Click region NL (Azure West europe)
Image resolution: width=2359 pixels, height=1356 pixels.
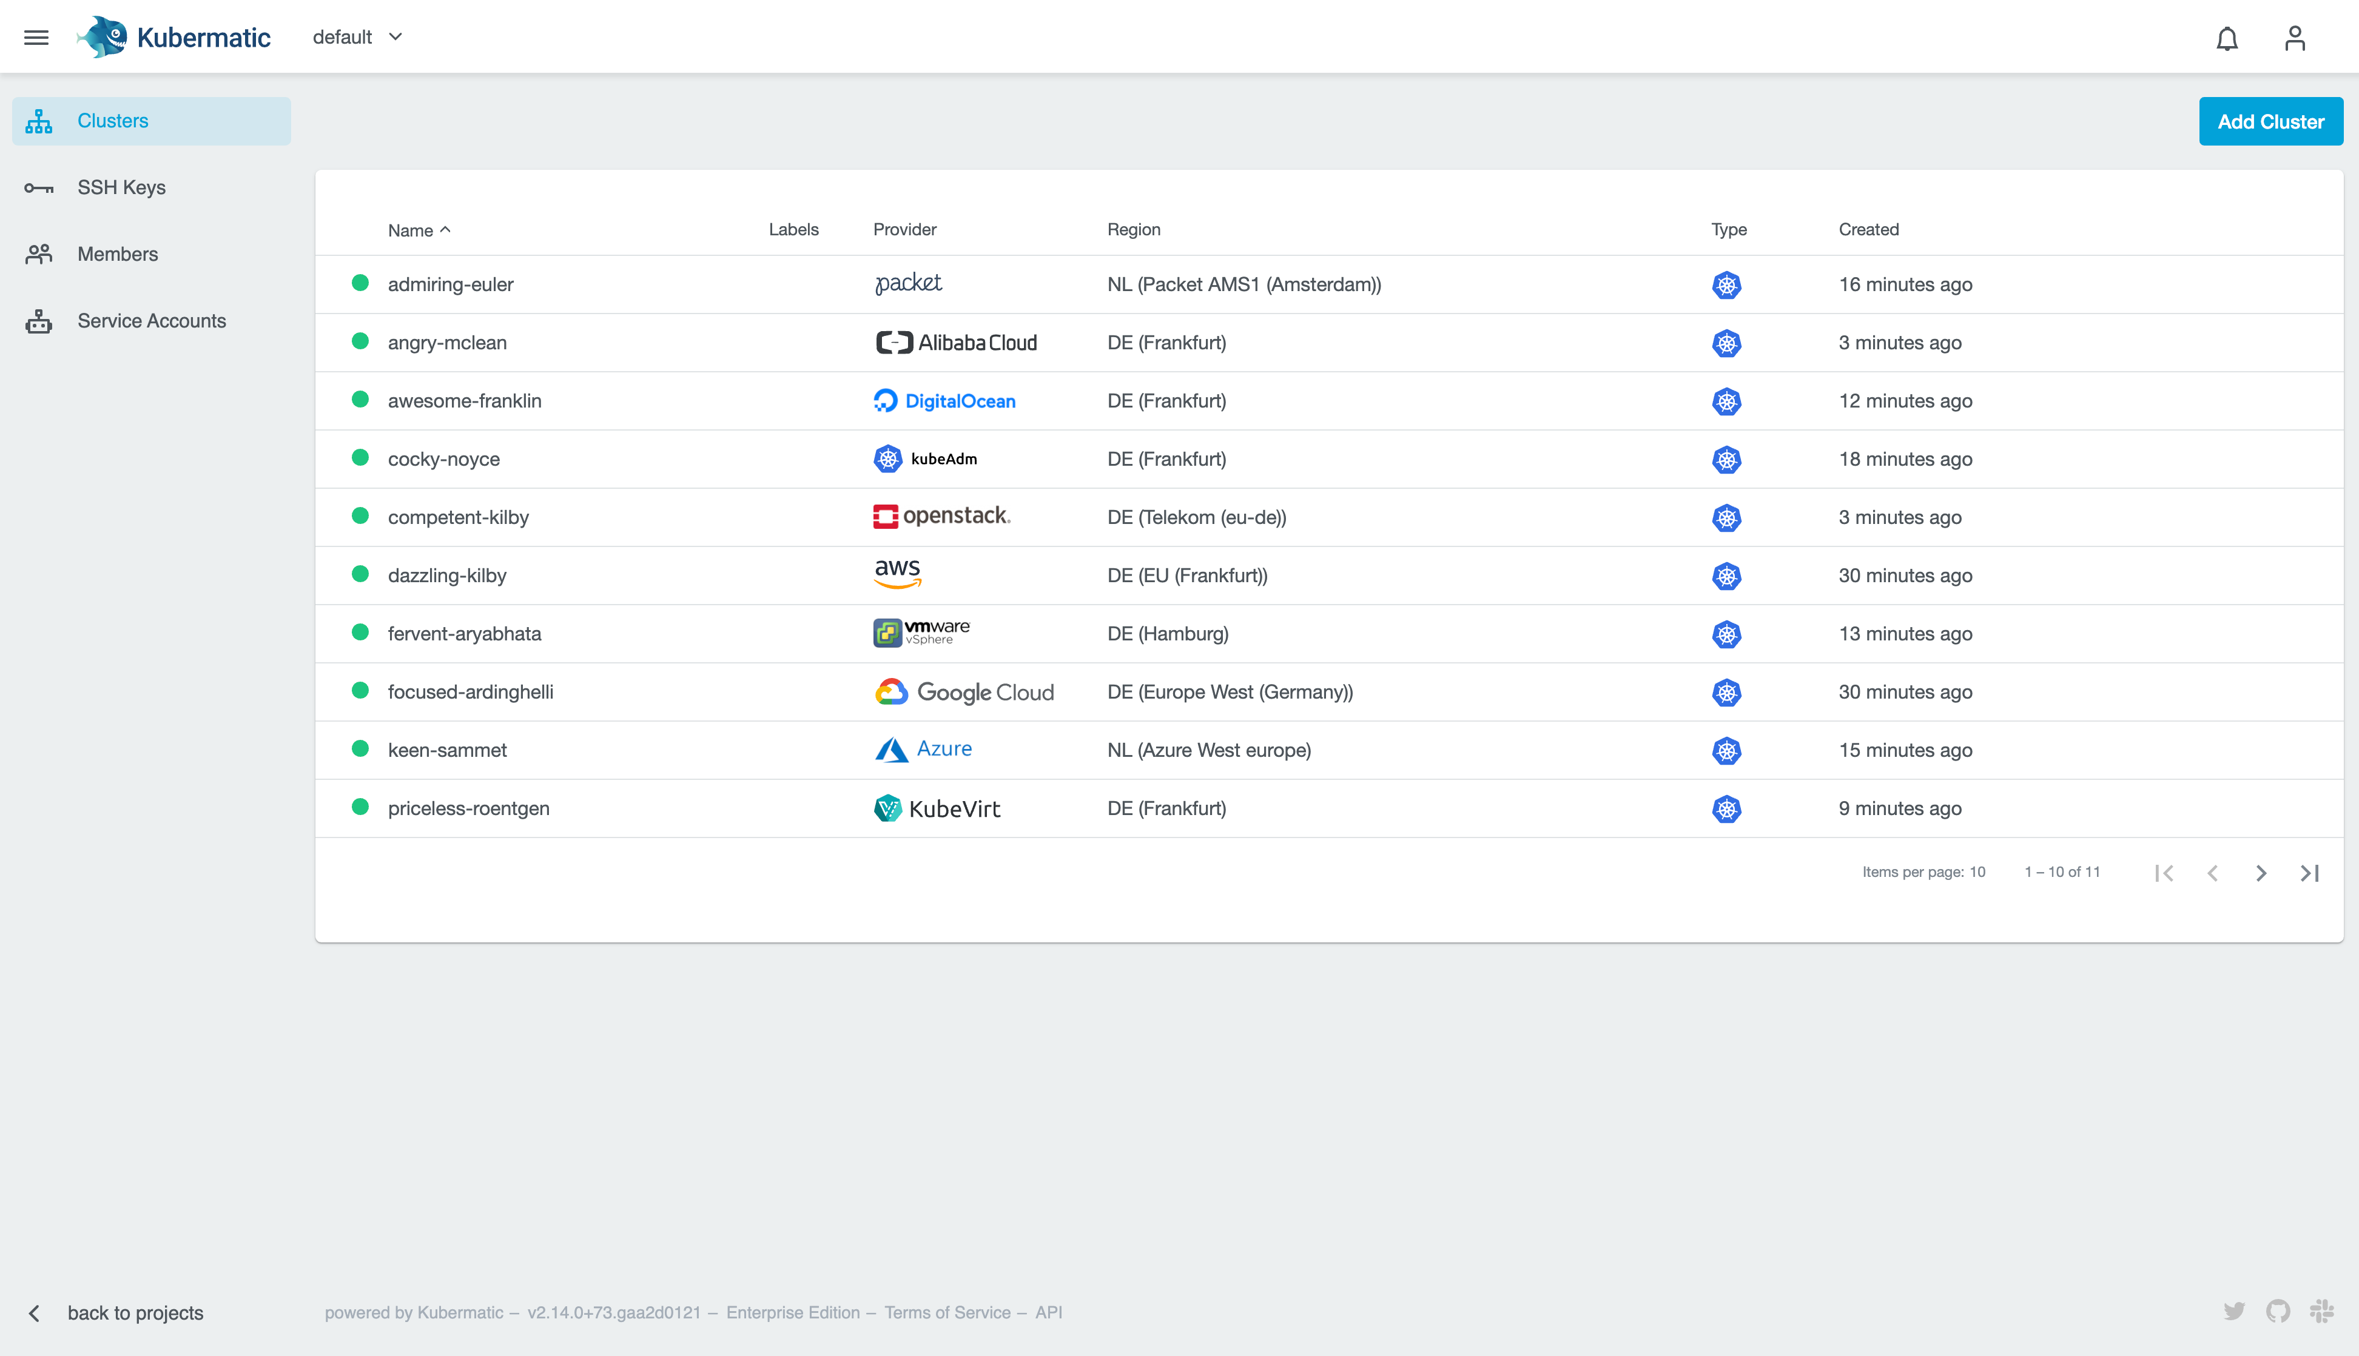(1209, 751)
